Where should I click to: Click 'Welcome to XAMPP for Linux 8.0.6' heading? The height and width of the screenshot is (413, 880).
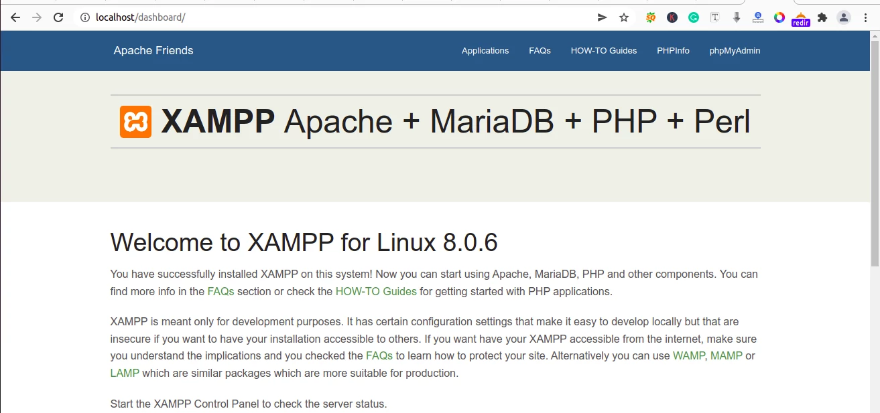pyautogui.click(x=304, y=242)
